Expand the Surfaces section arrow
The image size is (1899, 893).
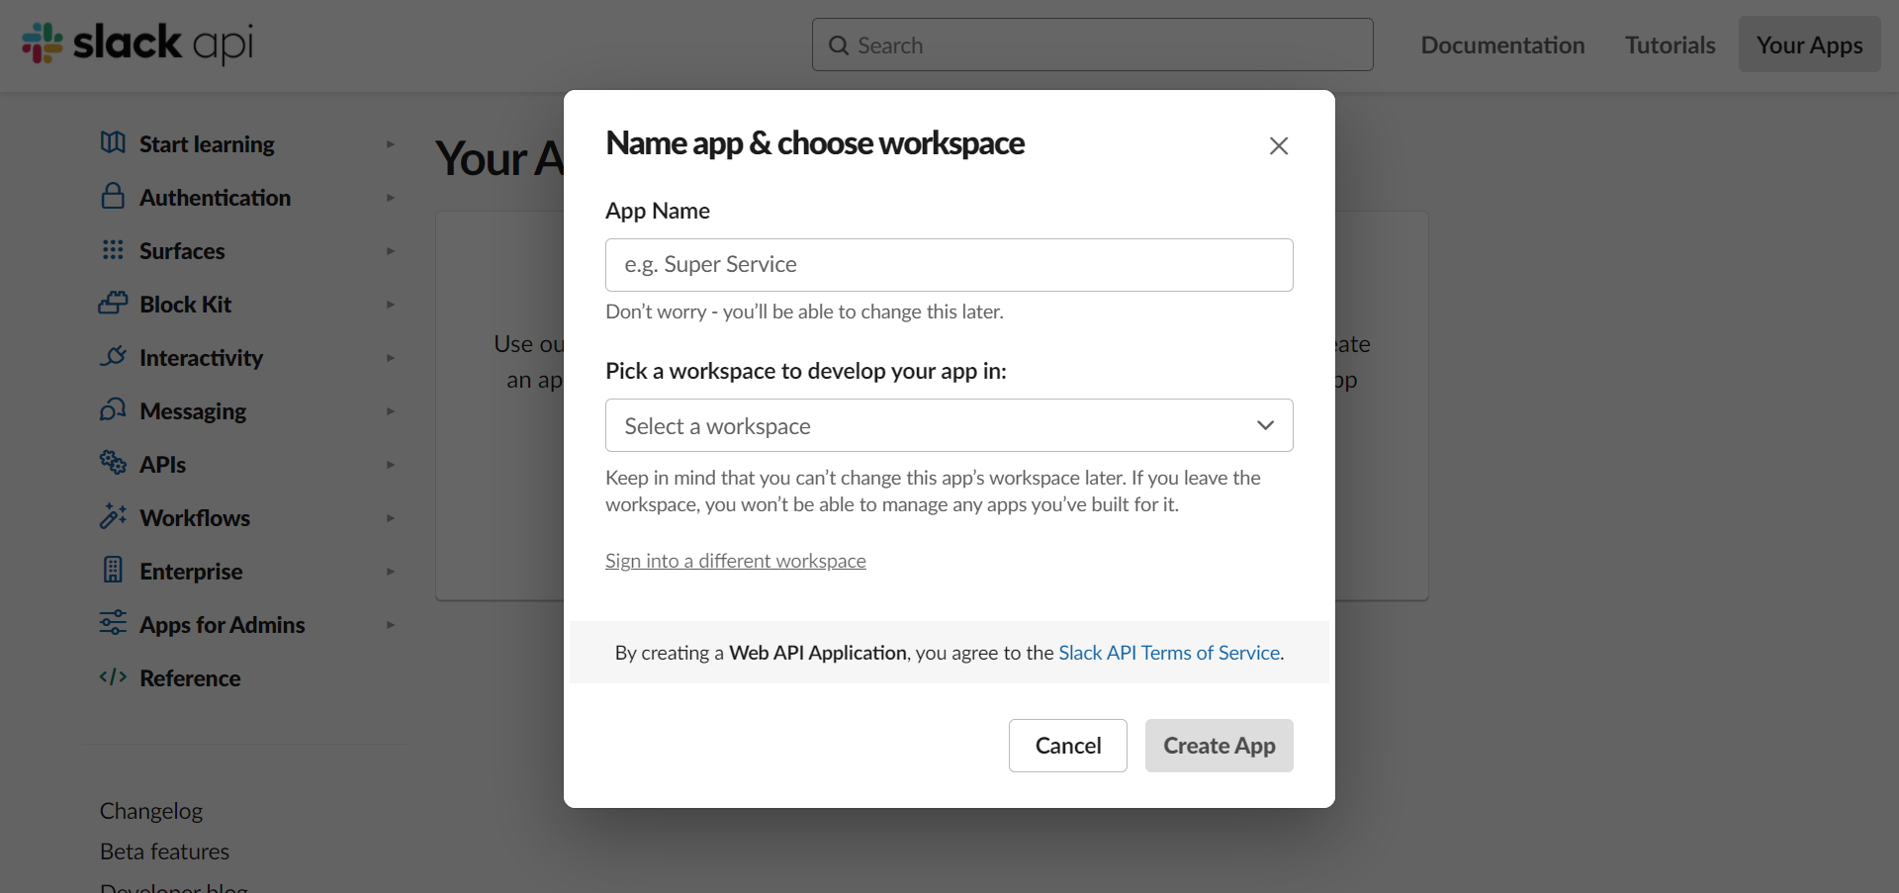click(391, 251)
